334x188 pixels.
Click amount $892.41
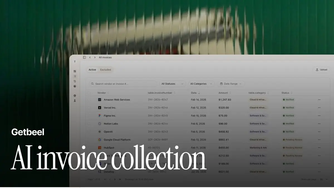tap(224, 140)
